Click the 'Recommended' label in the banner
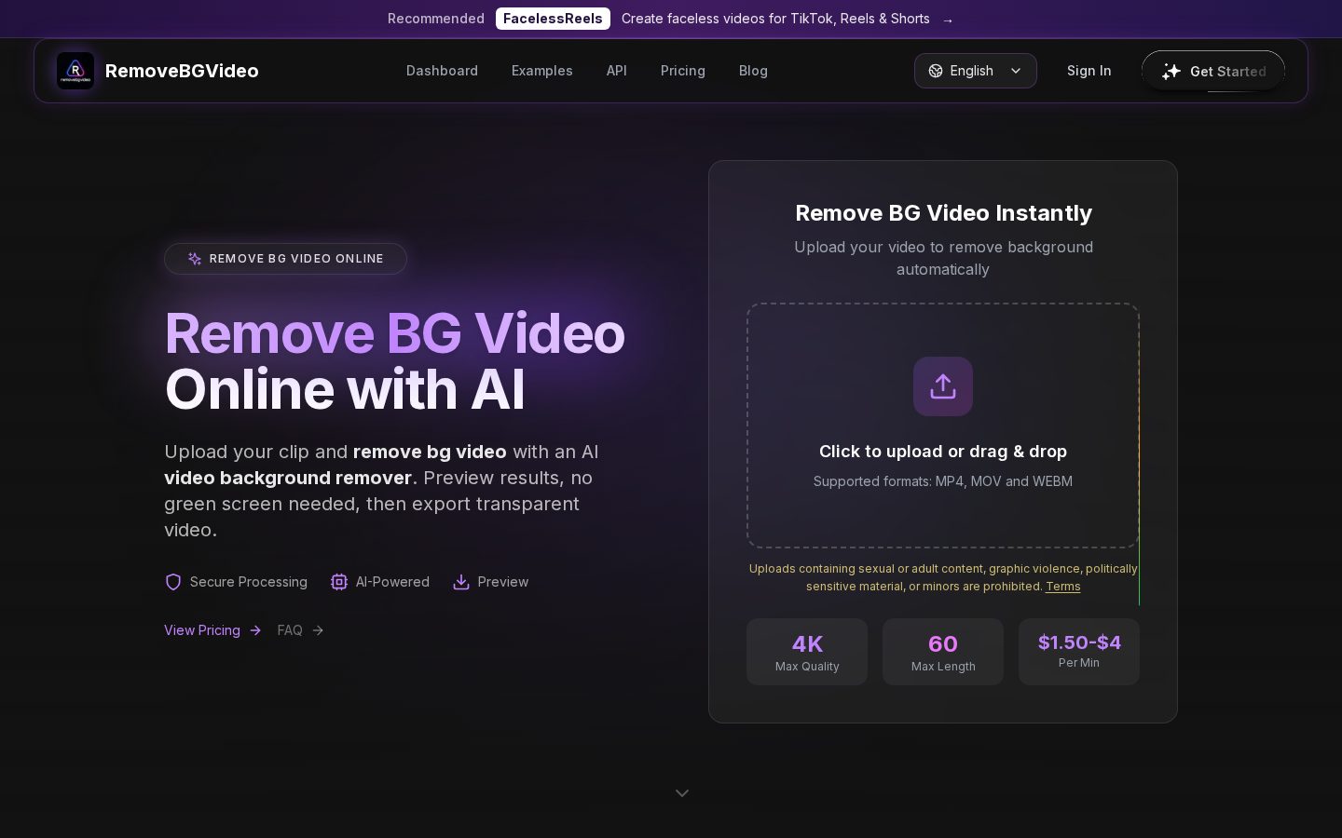The image size is (1342, 838). (436, 19)
